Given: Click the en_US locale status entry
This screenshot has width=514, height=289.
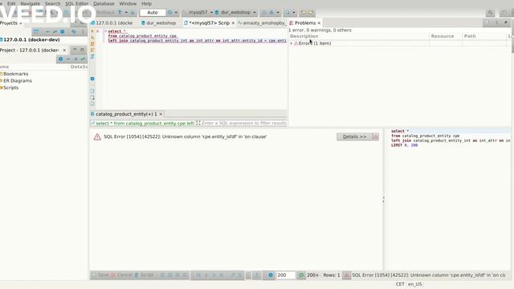Looking at the screenshot, I should coord(414,284).
